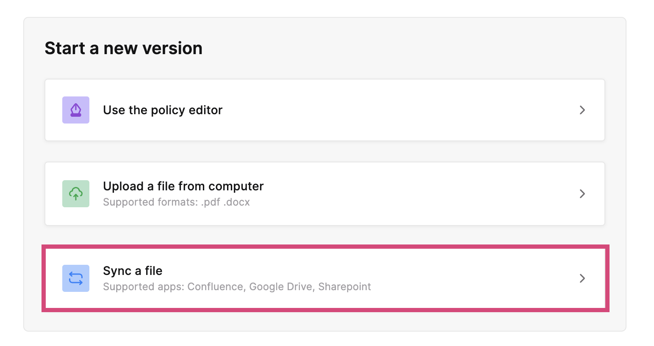The image size is (654, 346).
Task: Click the 'Start a new version' heading
Action: (124, 48)
